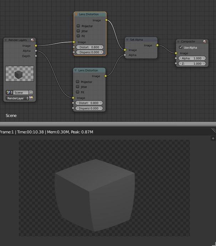Click the 'Mem:0.30M, Peak: 0.87M' status text
216x246 pixels.
click(x=70, y=132)
